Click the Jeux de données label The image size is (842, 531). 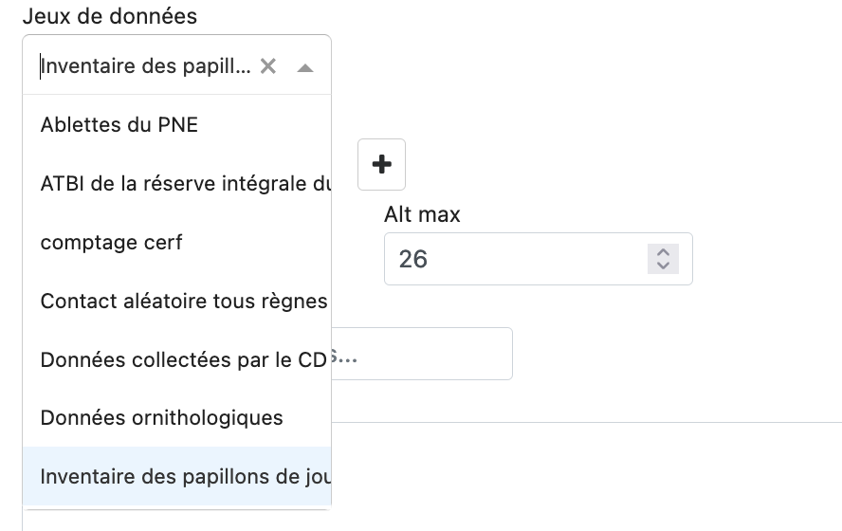click(x=110, y=16)
